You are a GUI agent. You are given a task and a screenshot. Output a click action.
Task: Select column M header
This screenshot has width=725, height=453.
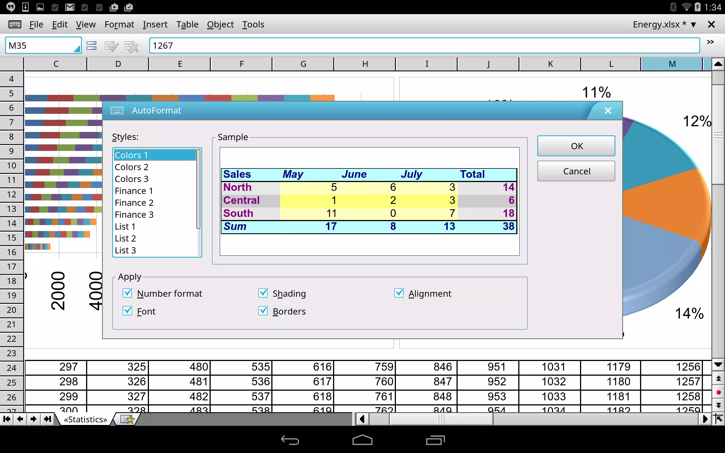672,64
